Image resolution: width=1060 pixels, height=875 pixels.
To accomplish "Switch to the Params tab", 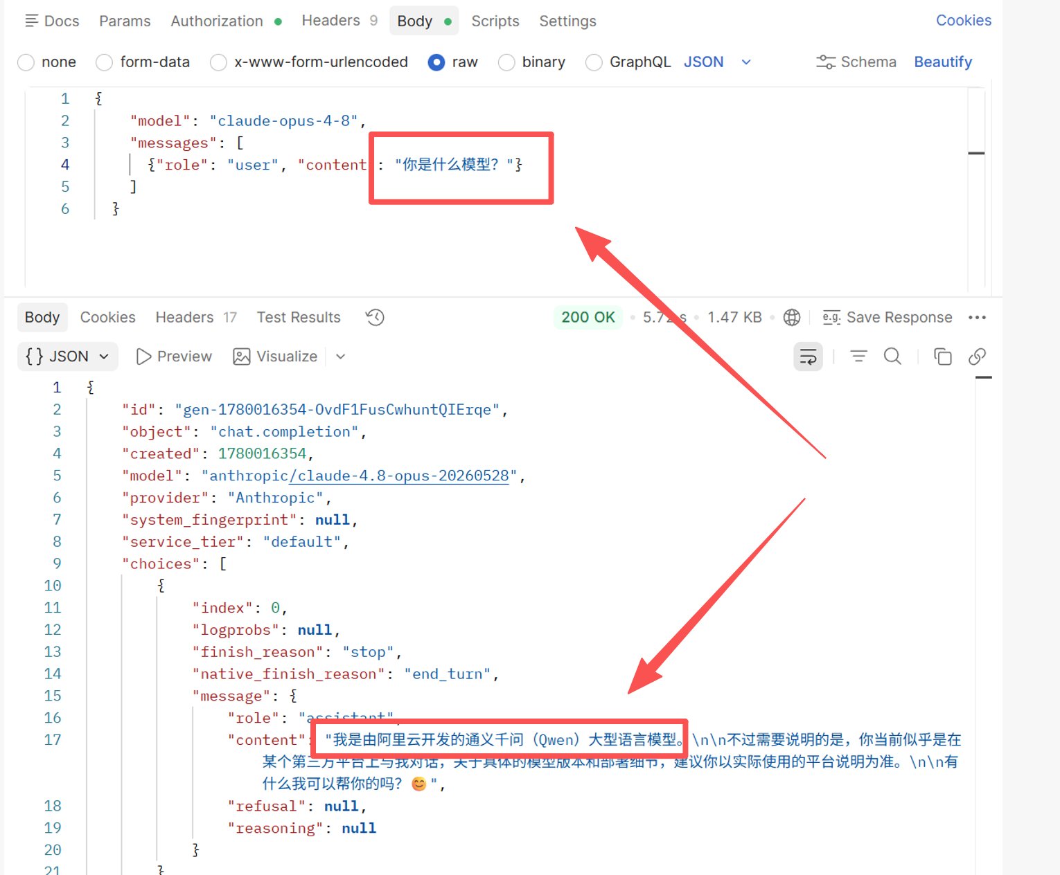I will (x=125, y=21).
